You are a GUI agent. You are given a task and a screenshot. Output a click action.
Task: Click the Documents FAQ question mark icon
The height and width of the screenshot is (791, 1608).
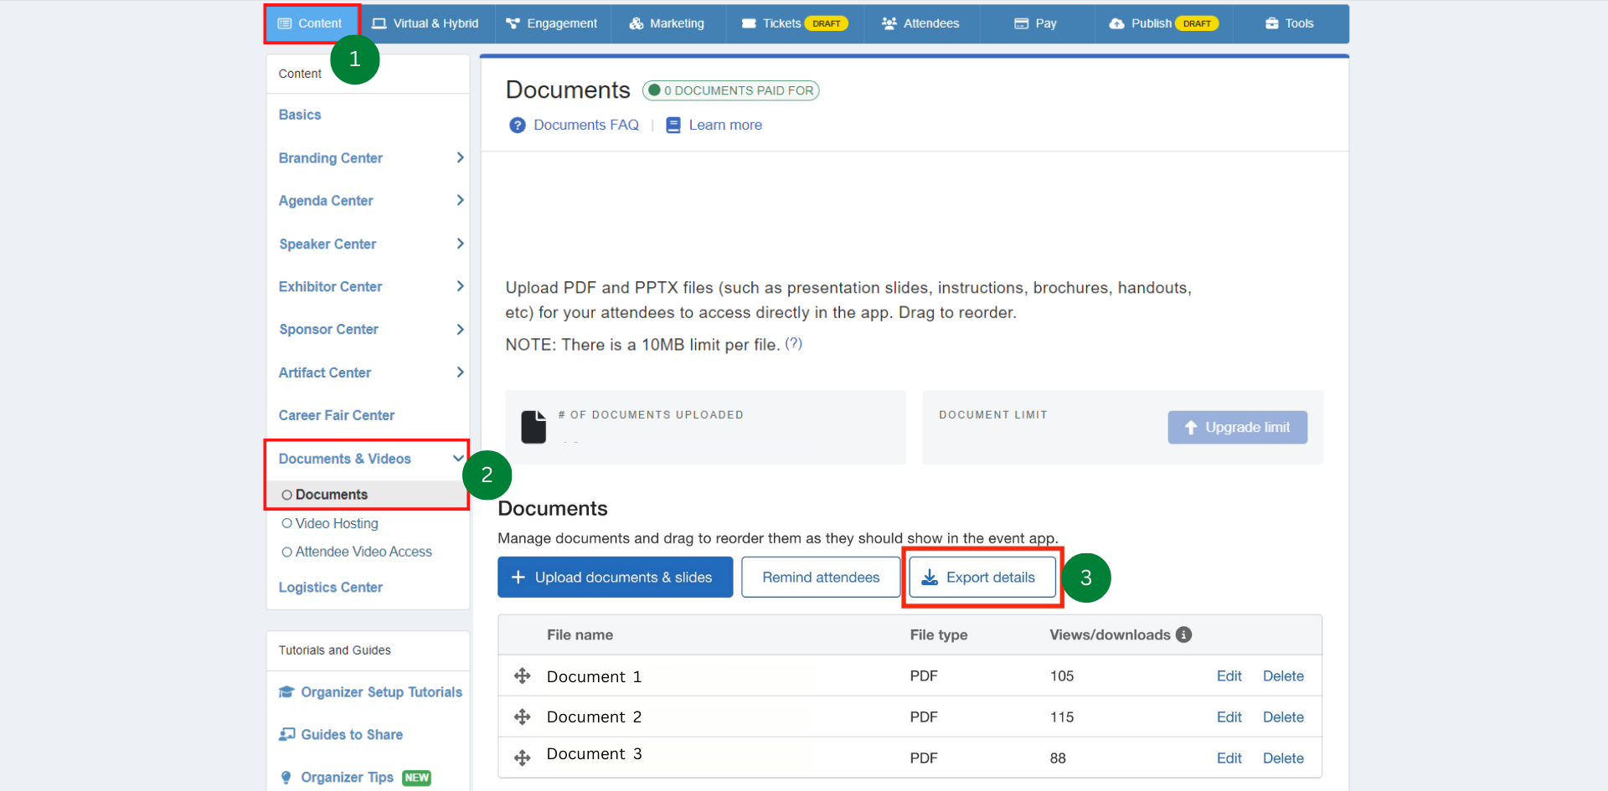click(518, 125)
